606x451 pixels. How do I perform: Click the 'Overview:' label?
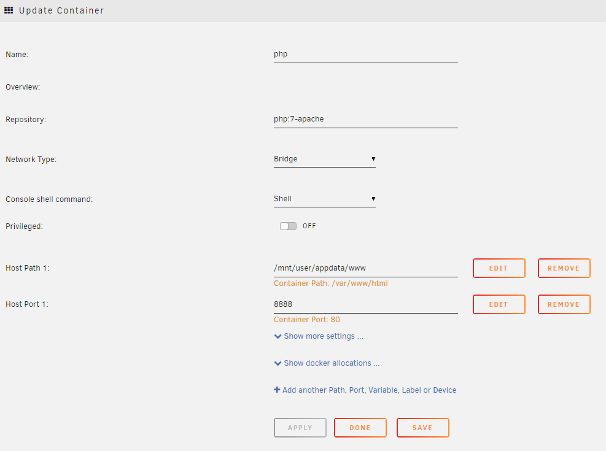23,87
